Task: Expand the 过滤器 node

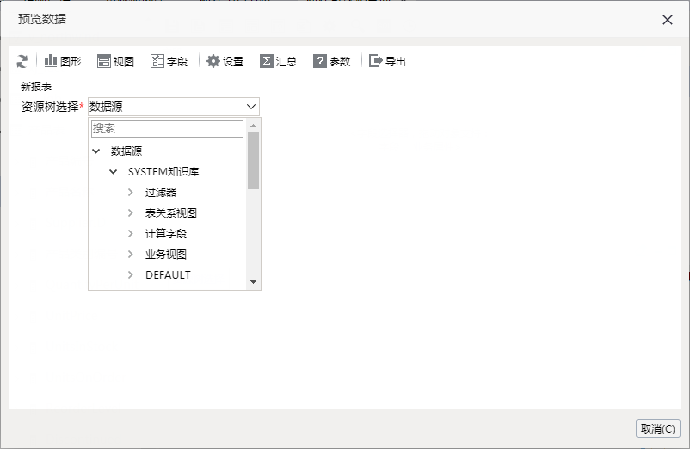Action: [x=130, y=192]
